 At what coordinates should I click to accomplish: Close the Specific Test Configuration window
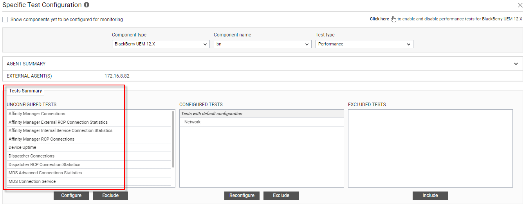(x=520, y=5)
